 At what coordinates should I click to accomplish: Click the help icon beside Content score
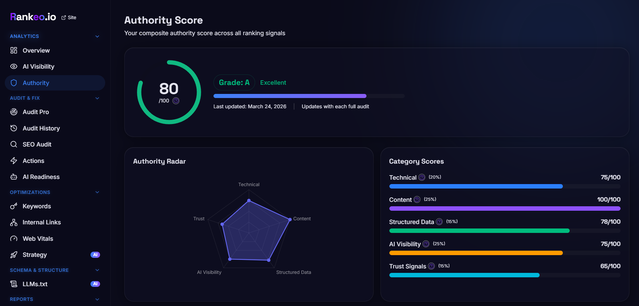point(417,199)
